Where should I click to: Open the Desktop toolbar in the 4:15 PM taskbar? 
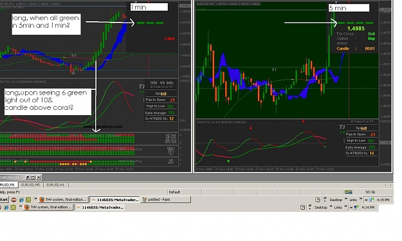pyautogui.click(x=336, y=200)
